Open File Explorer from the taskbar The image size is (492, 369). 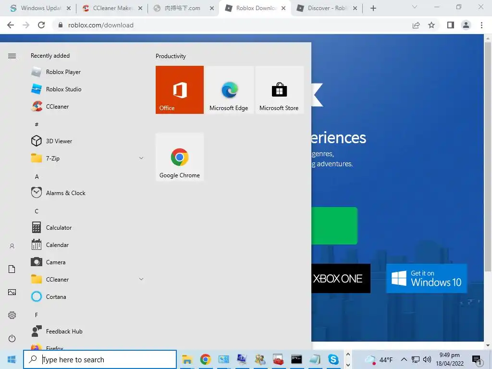click(187, 359)
